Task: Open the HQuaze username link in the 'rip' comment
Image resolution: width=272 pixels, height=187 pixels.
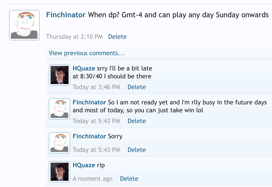Action: coord(84,165)
